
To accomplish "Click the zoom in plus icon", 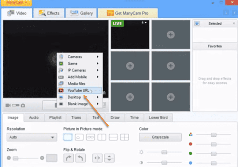I will coord(42,158).
